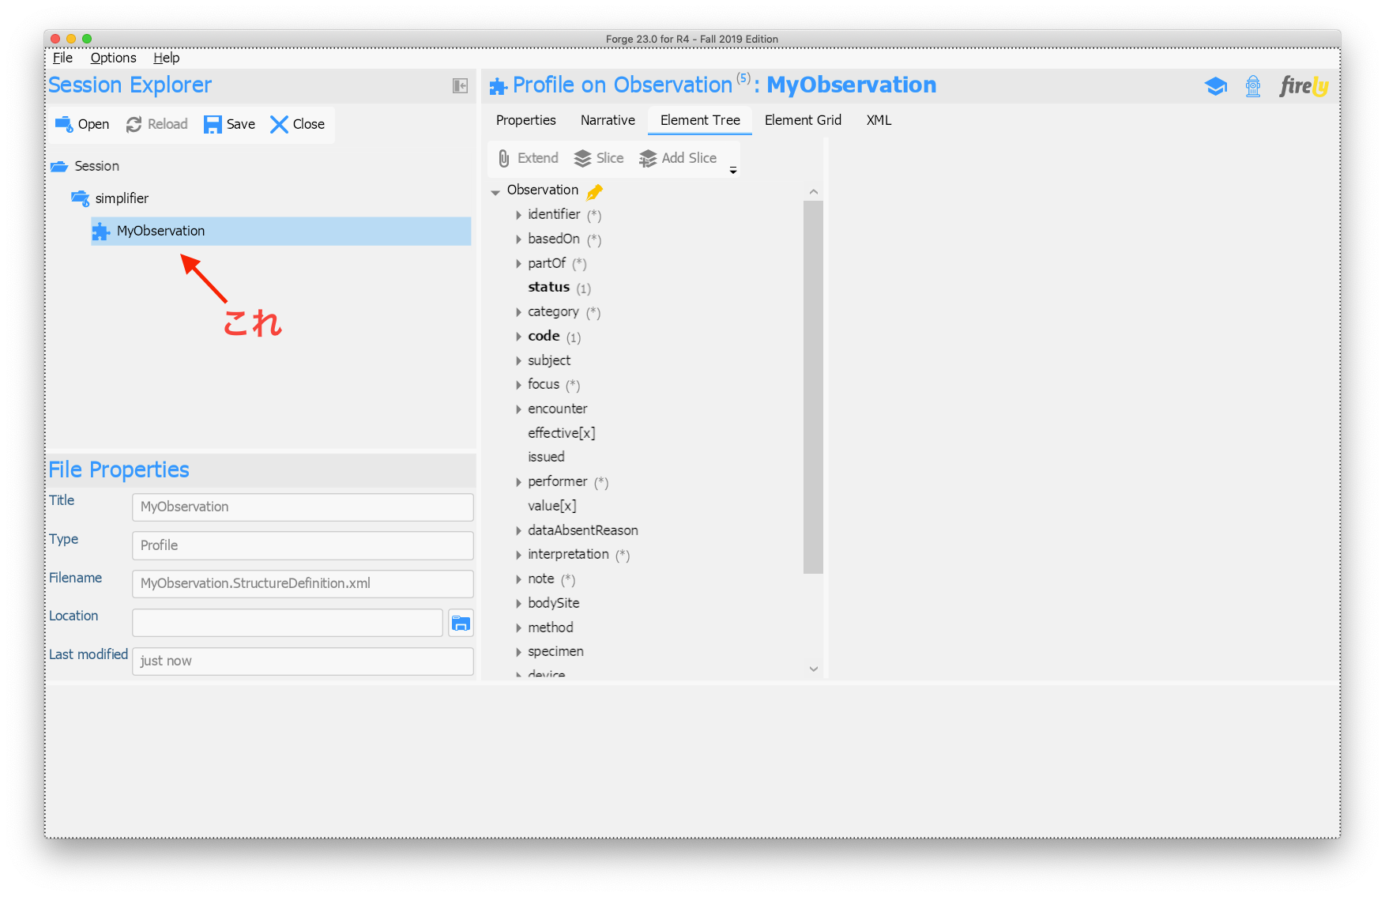Open the toolbar overflow arrow
Viewport: 1385px width, 897px height.
click(733, 170)
